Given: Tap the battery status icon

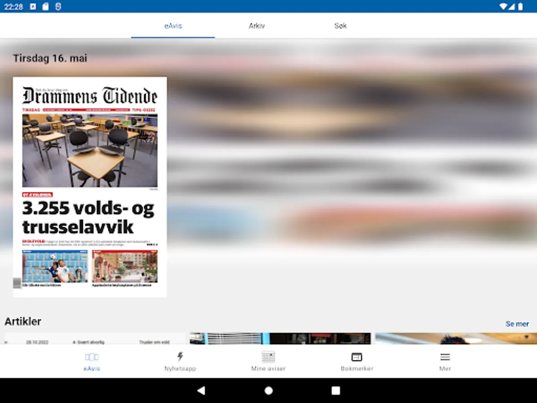Looking at the screenshot, I should point(520,7).
